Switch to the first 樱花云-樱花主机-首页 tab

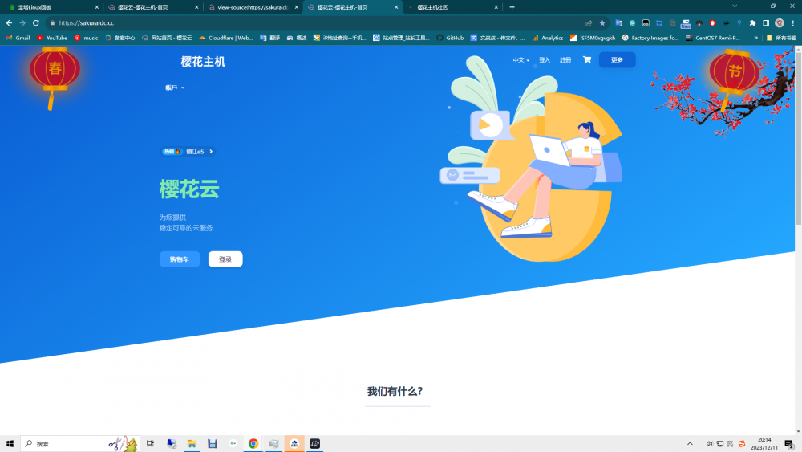click(x=152, y=7)
